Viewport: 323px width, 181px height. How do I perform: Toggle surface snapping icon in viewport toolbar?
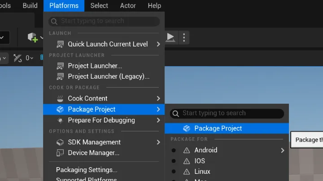pyautogui.click(x=17, y=58)
